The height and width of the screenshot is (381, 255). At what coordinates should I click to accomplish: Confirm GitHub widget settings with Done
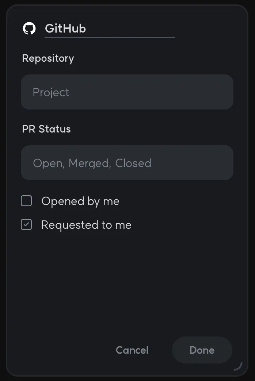[202, 350]
